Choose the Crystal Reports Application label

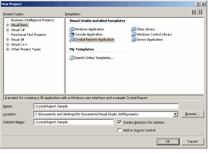click(94, 40)
